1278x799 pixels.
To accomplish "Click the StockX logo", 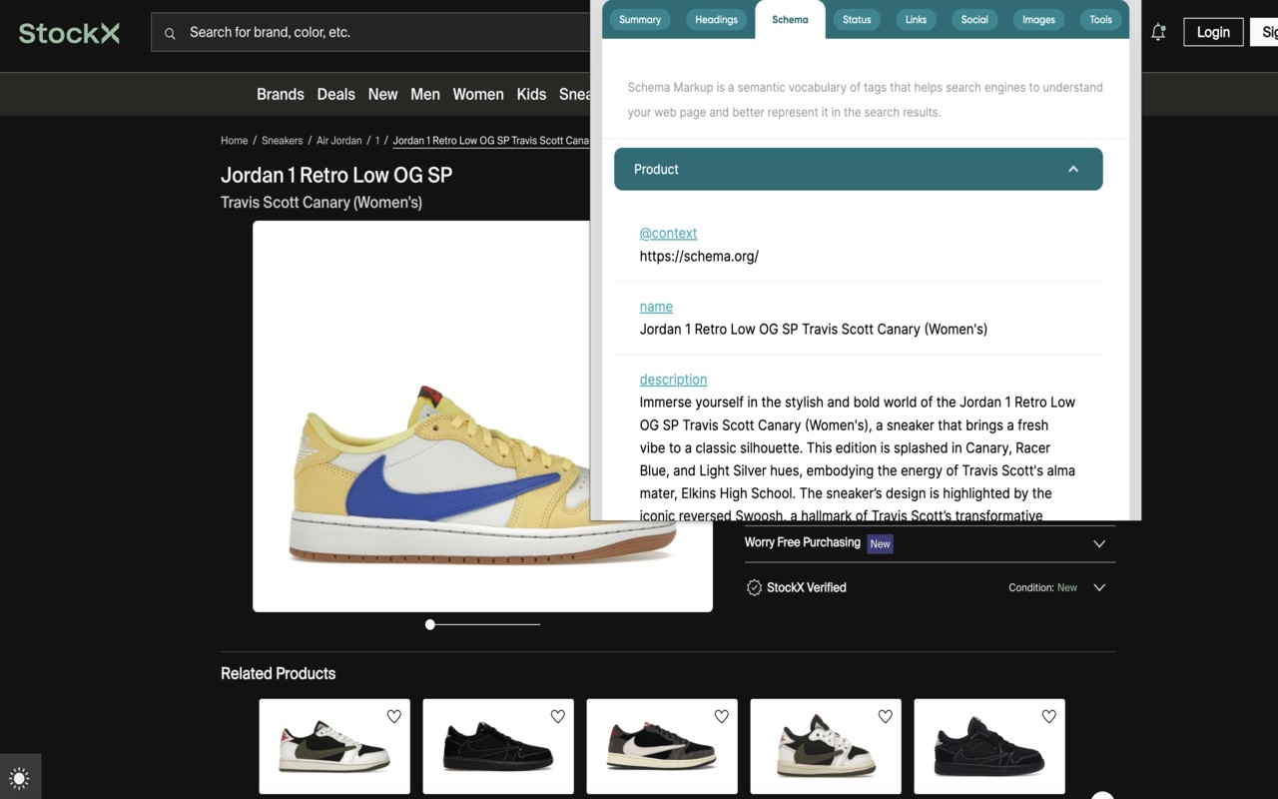I will [x=69, y=33].
